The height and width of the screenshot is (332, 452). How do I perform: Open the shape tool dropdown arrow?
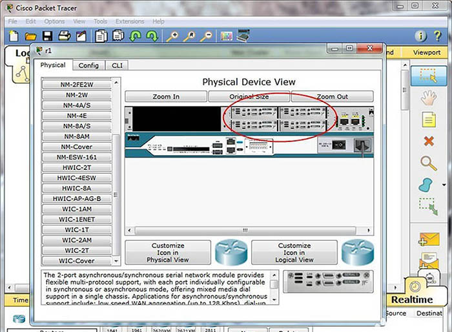pos(444,185)
